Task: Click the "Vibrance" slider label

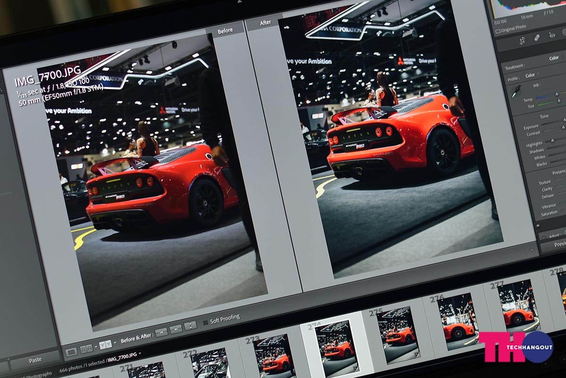Action: pyautogui.click(x=549, y=206)
